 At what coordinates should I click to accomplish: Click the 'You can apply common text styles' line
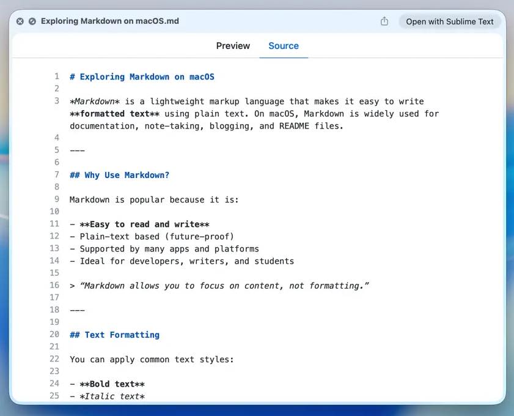click(x=152, y=359)
